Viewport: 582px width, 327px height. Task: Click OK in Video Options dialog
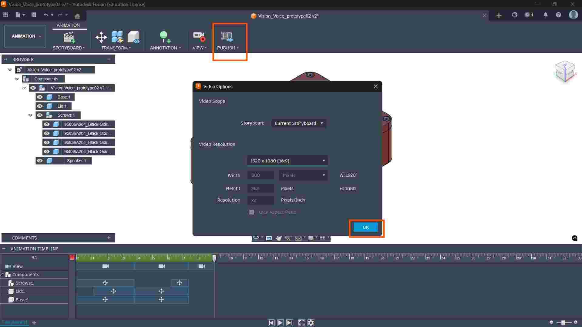coord(366,227)
